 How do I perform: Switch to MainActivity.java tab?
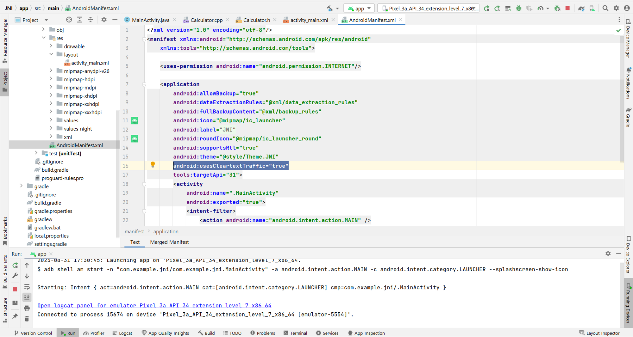point(150,20)
